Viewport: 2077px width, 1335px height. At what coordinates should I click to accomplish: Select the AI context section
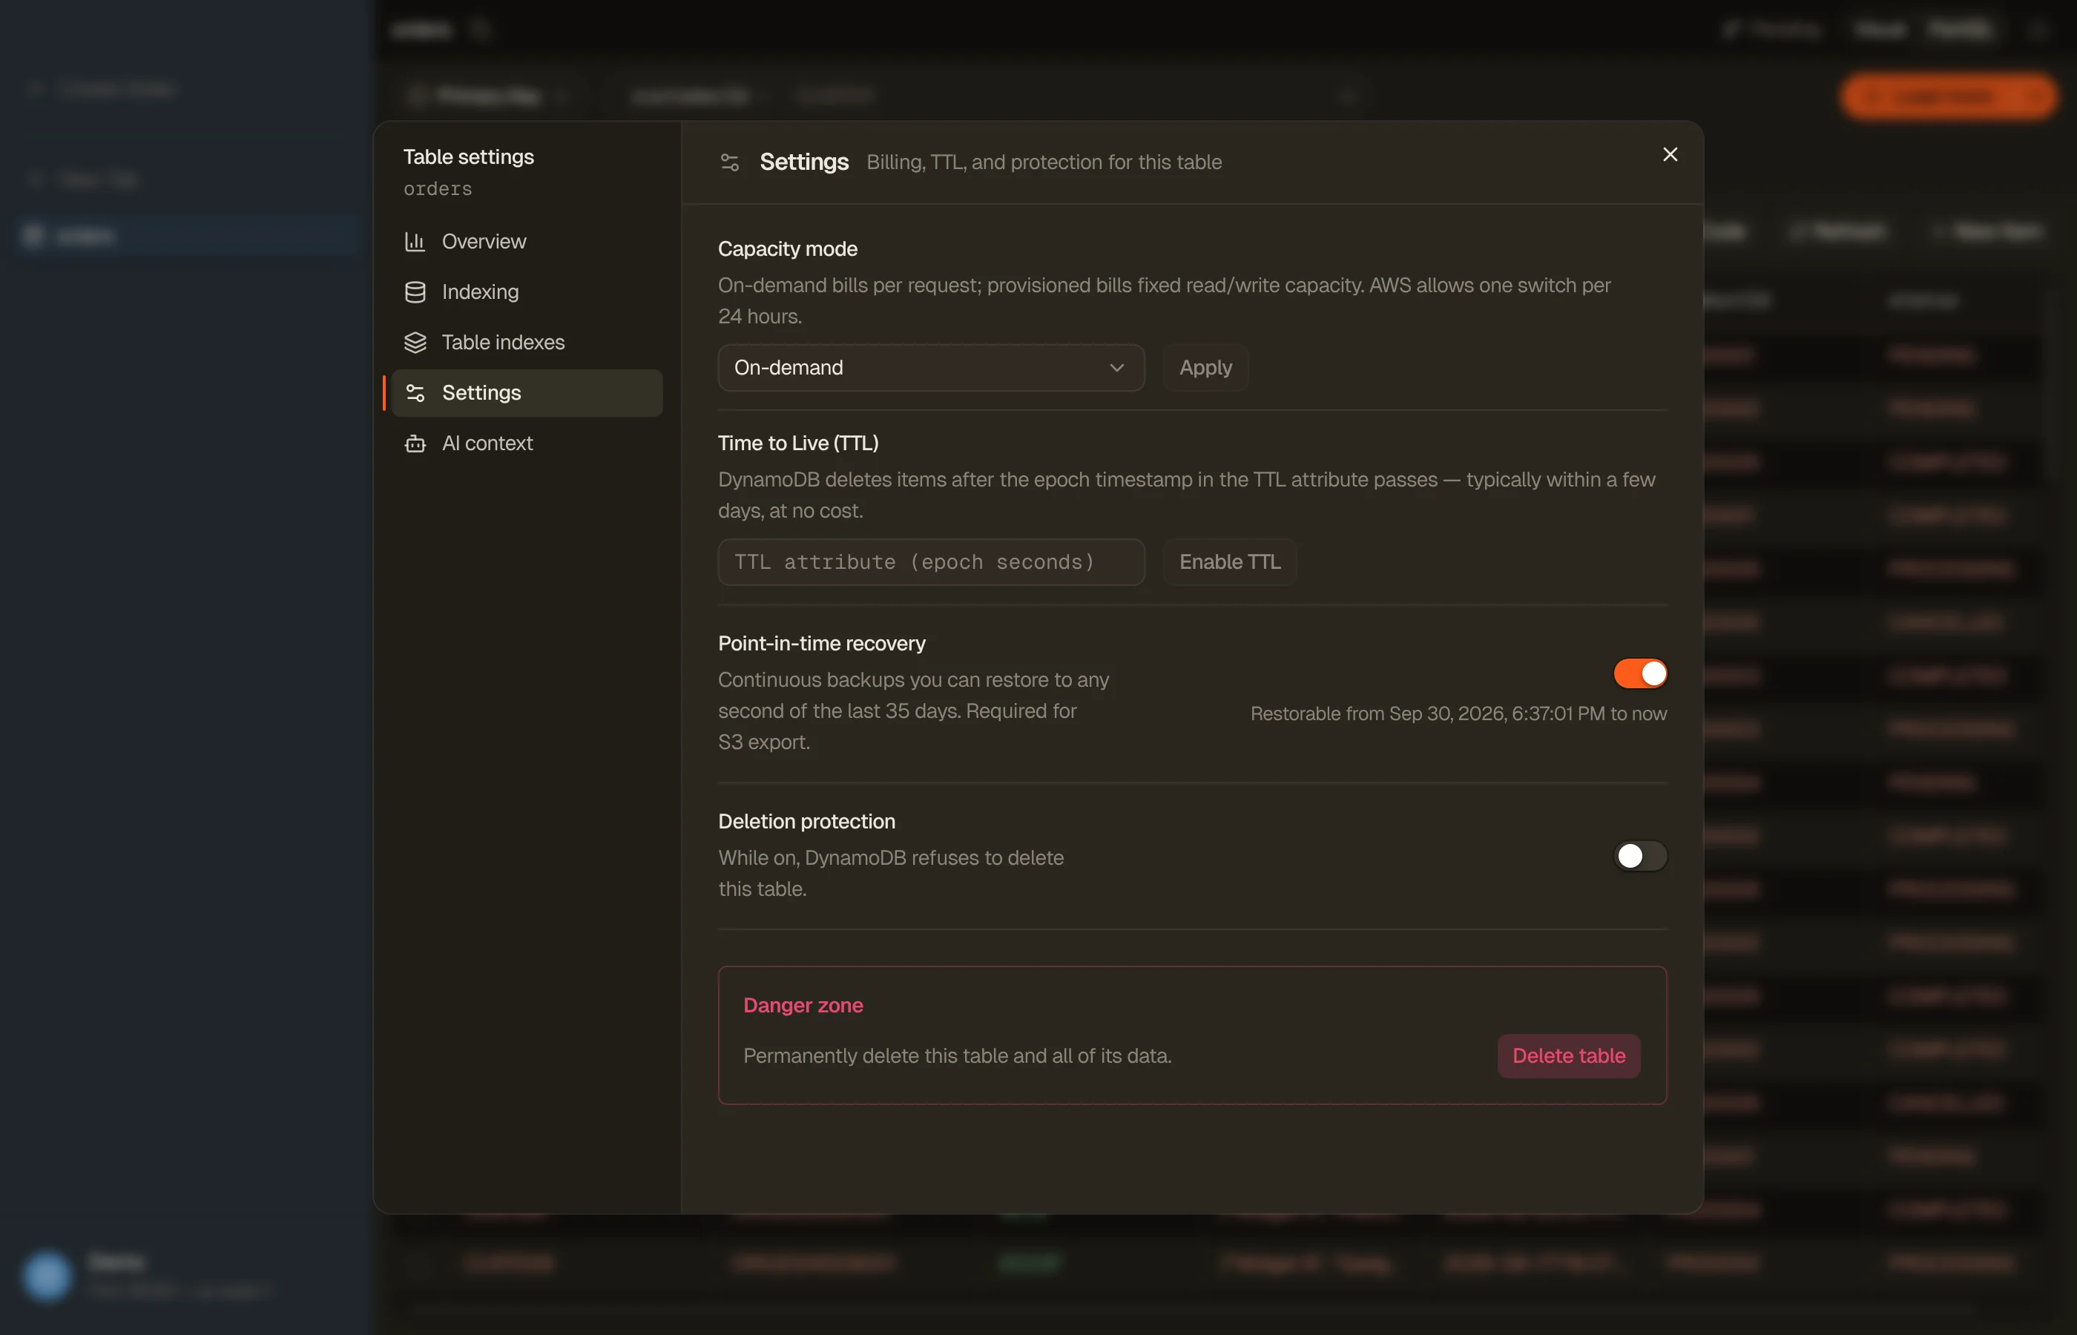tap(526, 442)
